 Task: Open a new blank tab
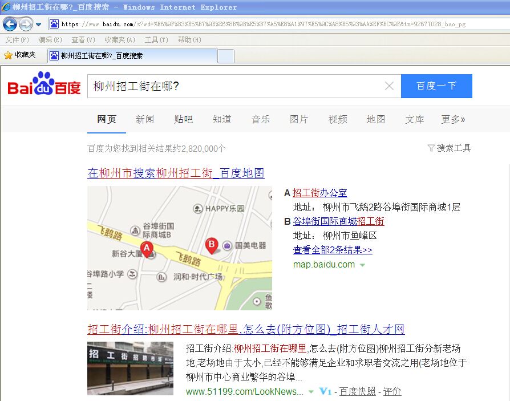click(226, 56)
